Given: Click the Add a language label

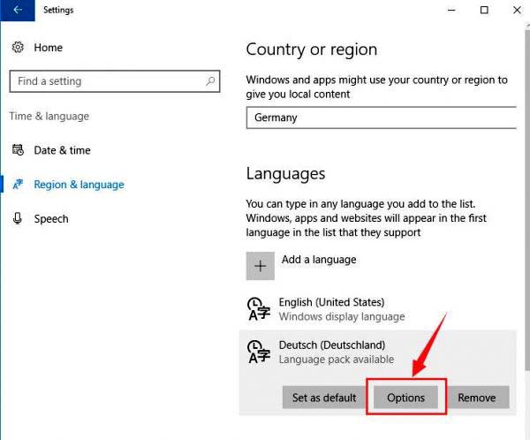Looking at the screenshot, I should (319, 260).
